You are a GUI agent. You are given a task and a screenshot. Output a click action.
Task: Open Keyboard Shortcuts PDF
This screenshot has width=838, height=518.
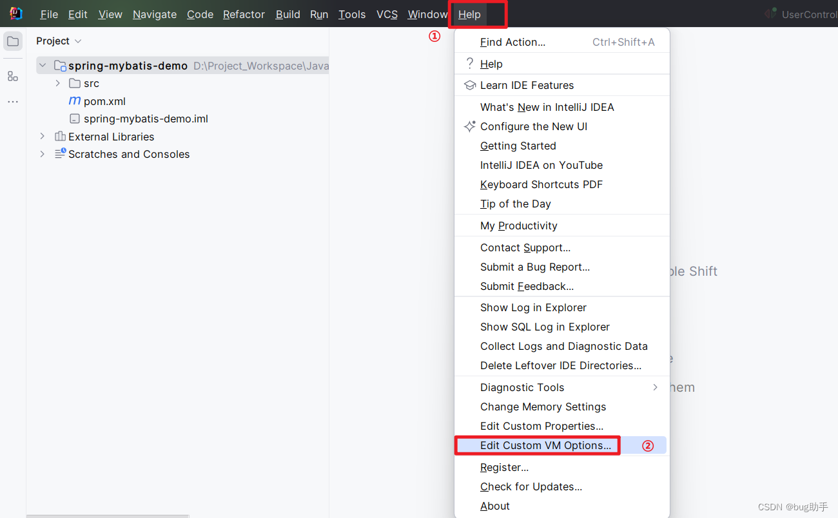[562, 184]
